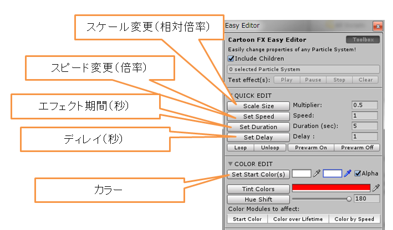The image size is (393, 230).
Task: Play the test effect
Action: [x=287, y=80]
